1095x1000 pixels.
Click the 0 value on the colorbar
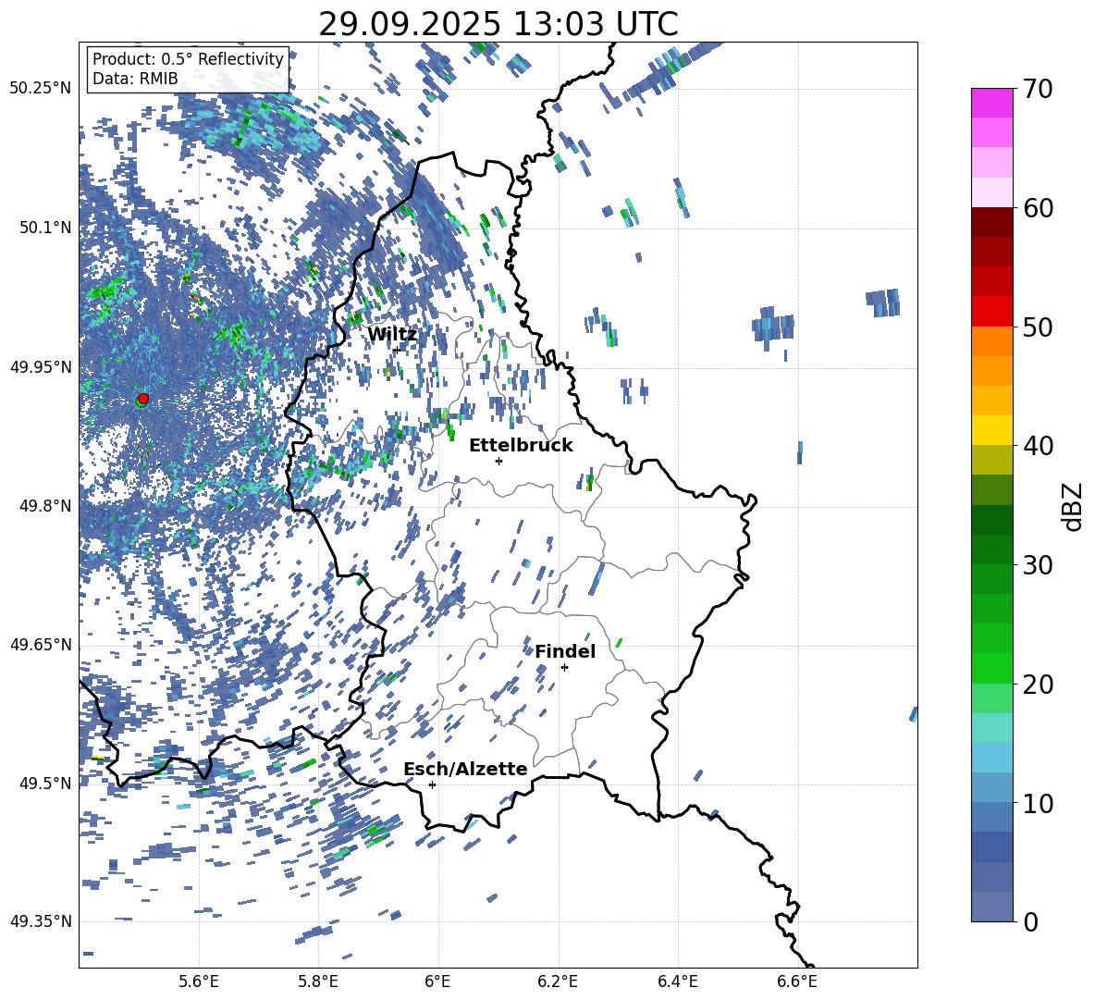point(1030,921)
